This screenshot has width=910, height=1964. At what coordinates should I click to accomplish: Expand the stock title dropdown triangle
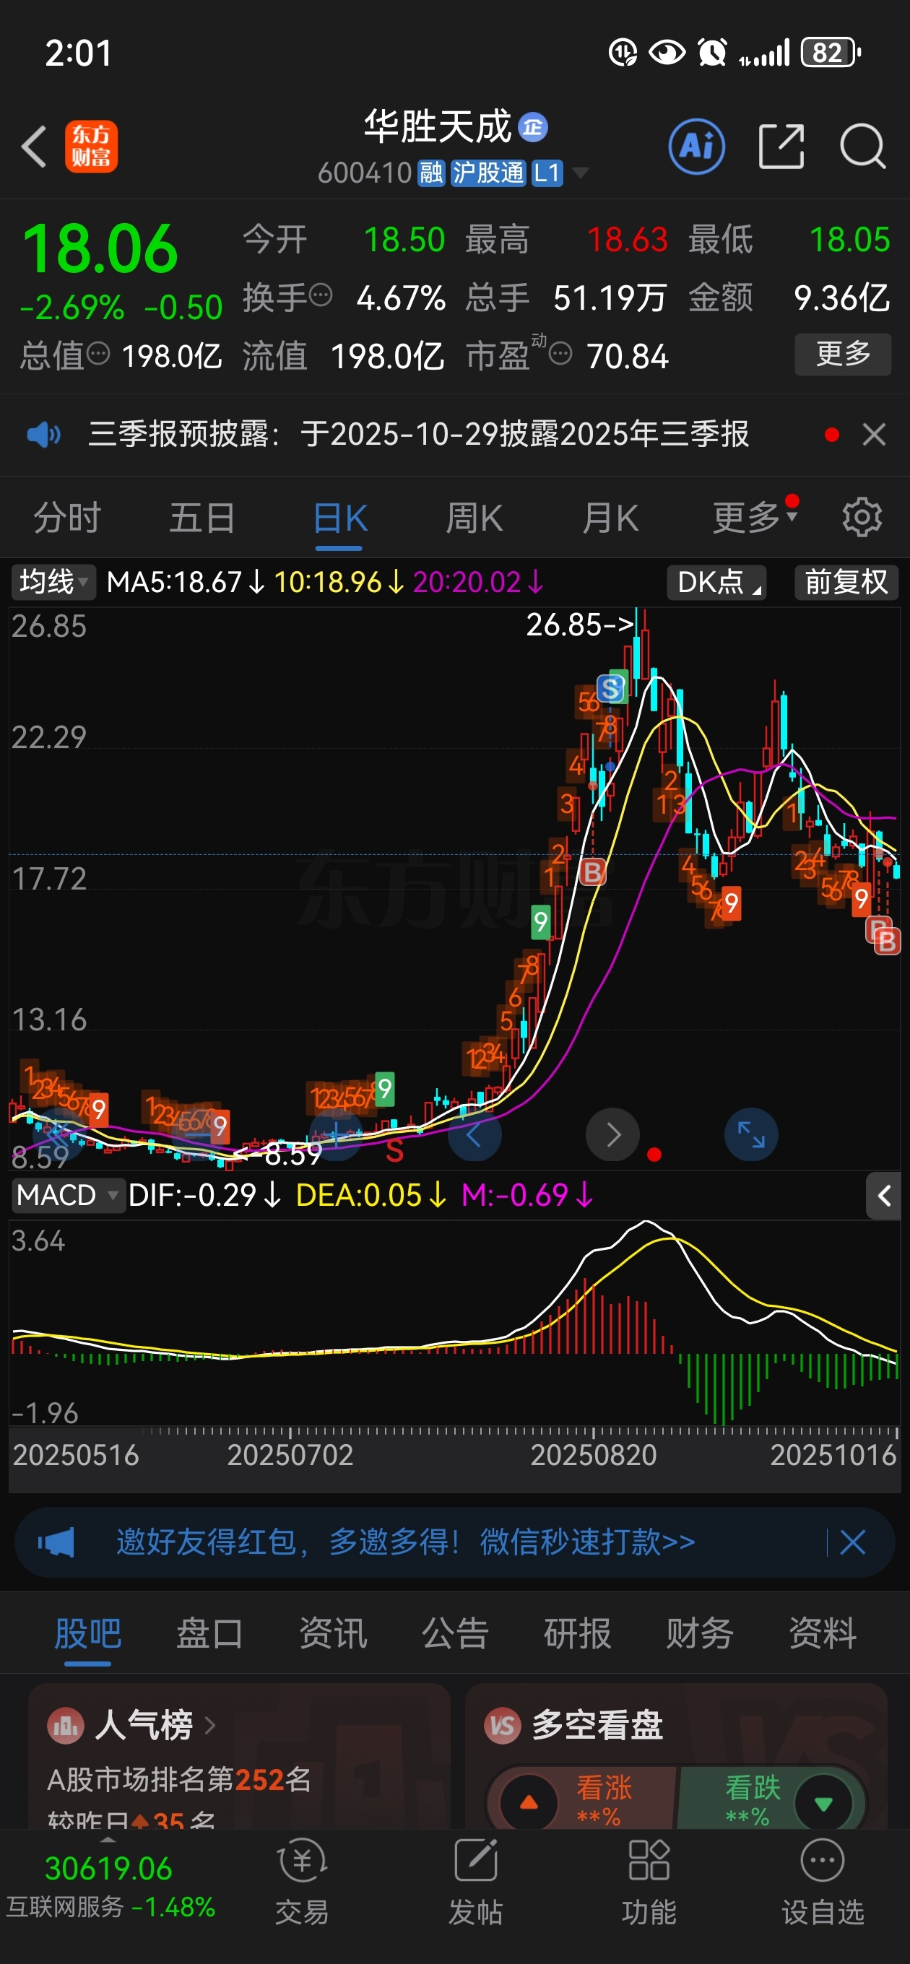pos(581,173)
